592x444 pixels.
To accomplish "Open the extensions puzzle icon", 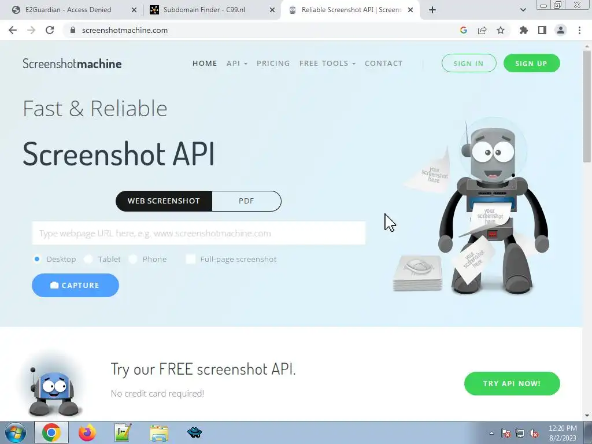I will pyautogui.click(x=524, y=30).
